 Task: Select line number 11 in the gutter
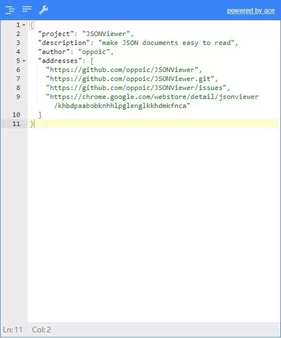(16, 124)
